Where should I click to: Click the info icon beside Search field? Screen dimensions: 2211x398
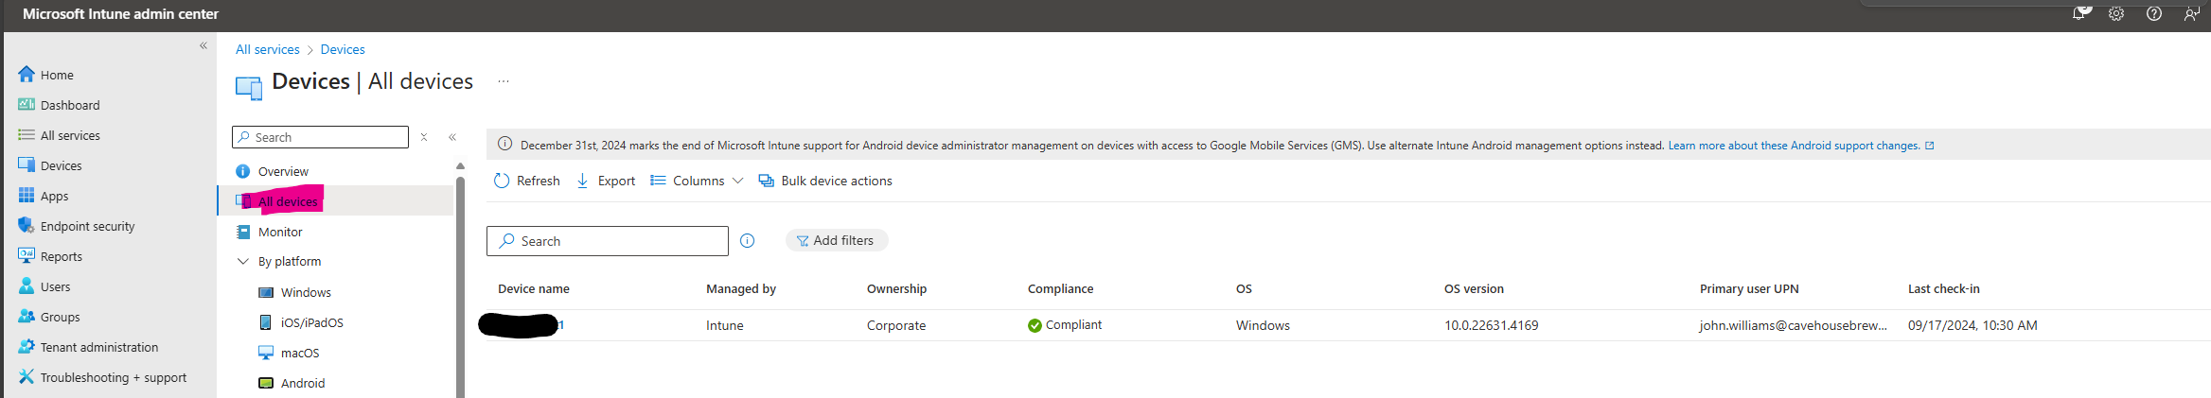748,241
